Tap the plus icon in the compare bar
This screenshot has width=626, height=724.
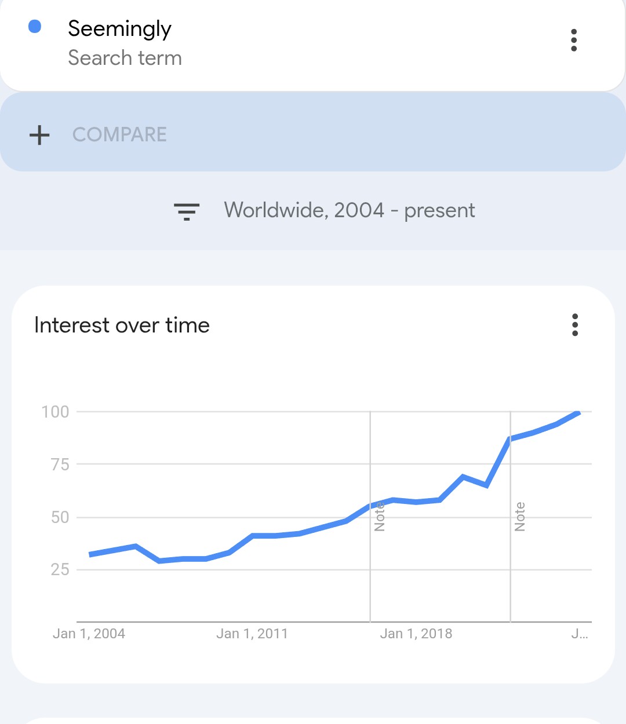(x=39, y=135)
